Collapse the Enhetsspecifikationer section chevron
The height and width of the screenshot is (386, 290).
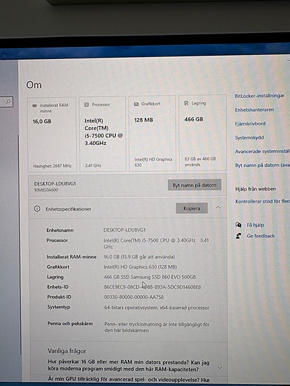(218, 207)
